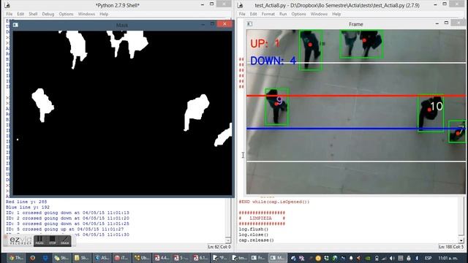Click the yellow round icon in system tray
This screenshot has width=468, height=263.
pyautogui.click(x=318, y=258)
